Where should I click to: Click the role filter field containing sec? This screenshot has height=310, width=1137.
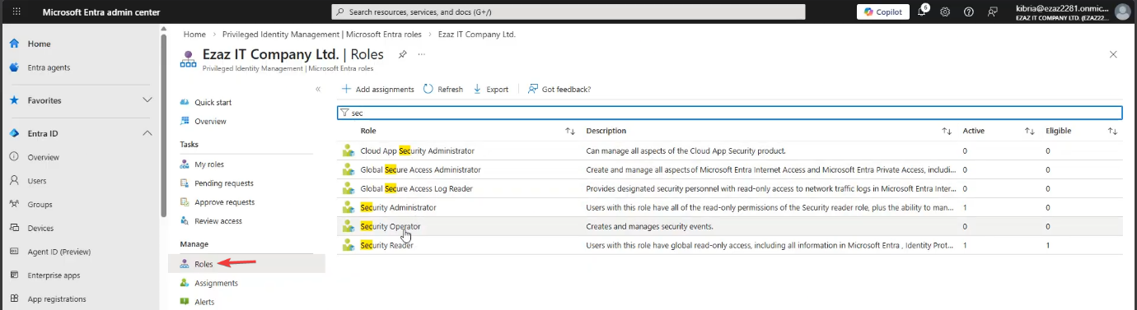729,113
